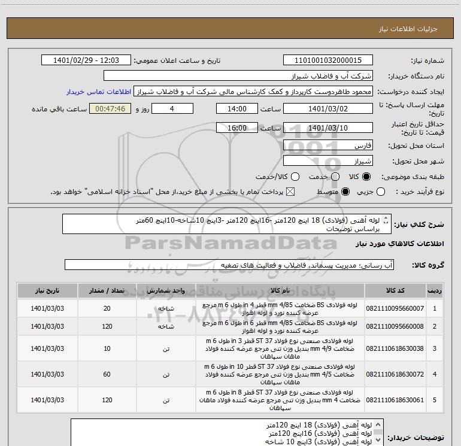The height and width of the screenshot is (446, 461).
Task: Click the row 4 product name cell
Action: tap(280, 374)
